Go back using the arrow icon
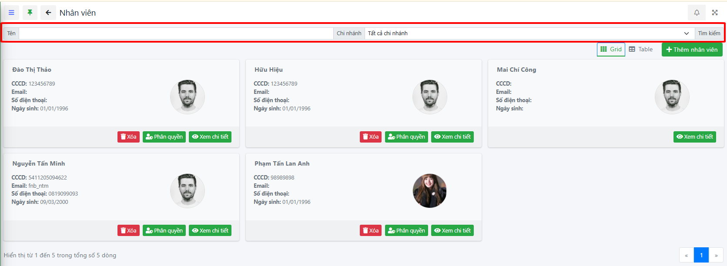Image resolution: width=727 pixels, height=266 pixels. coord(48,13)
